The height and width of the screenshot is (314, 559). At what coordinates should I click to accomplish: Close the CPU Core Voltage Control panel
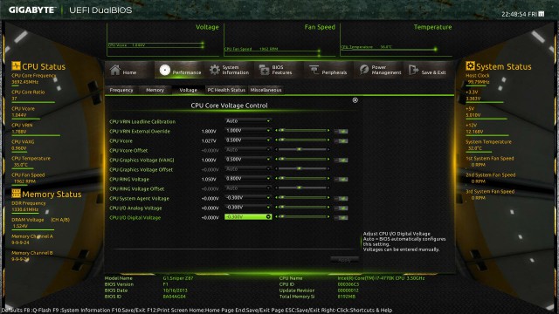[355, 100]
